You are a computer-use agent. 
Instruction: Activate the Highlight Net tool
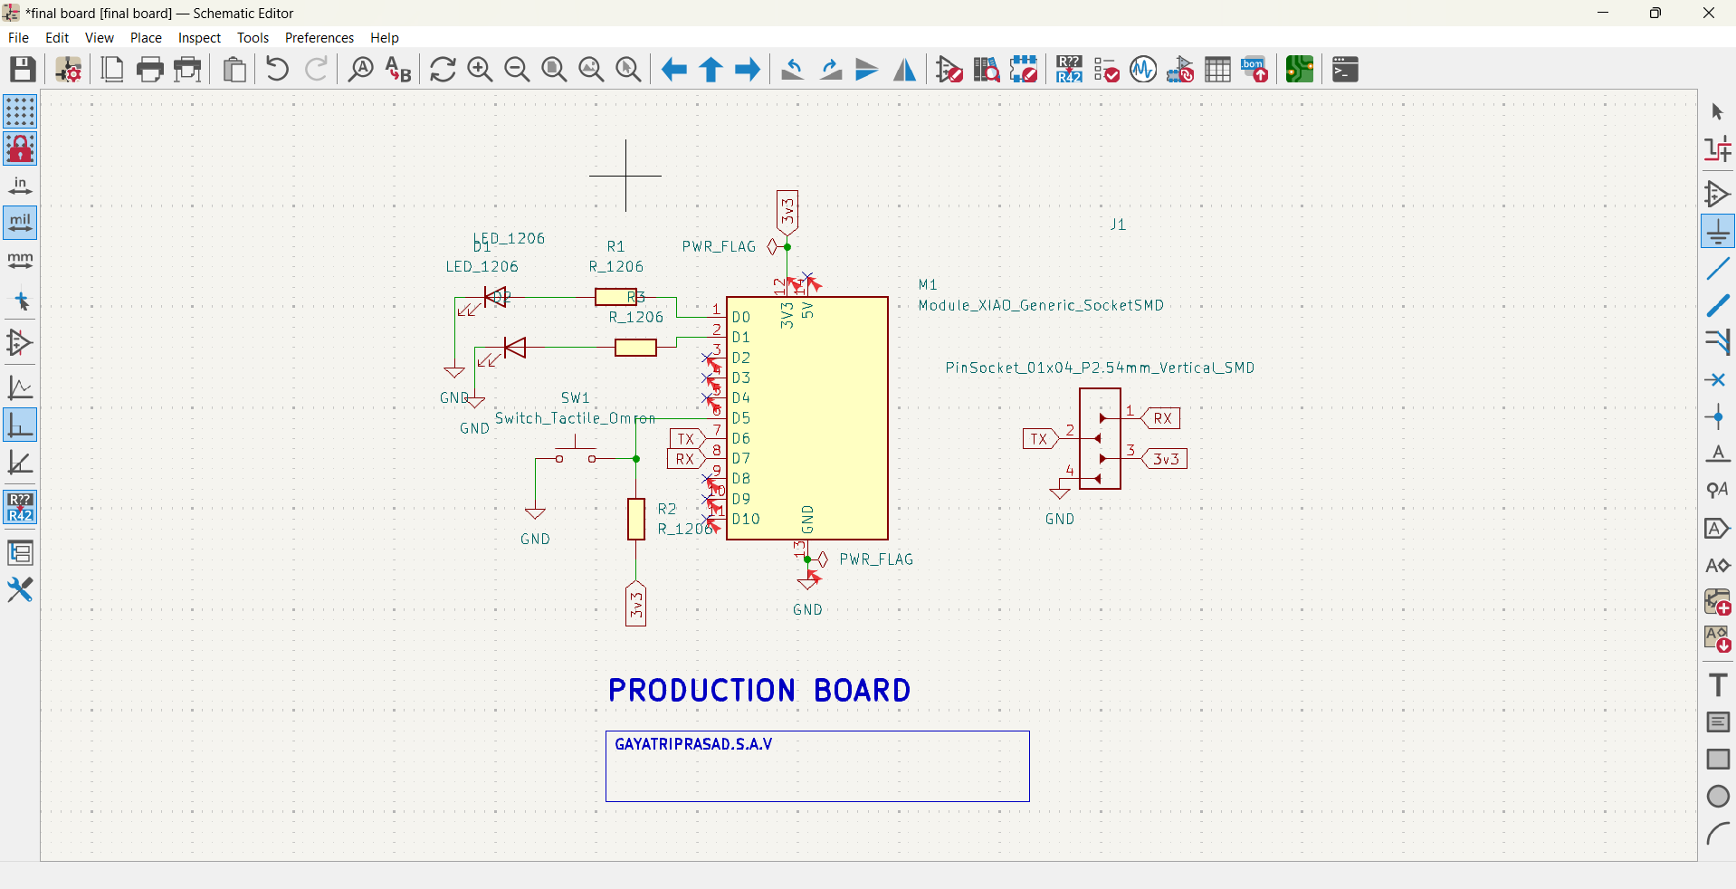(x=1718, y=148)
